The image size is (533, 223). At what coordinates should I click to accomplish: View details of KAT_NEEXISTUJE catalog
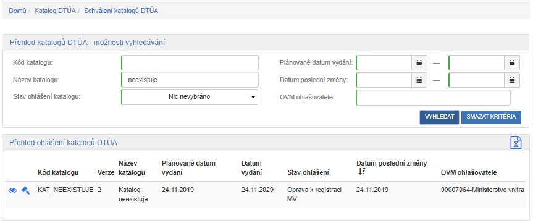(x=12, y=191)
